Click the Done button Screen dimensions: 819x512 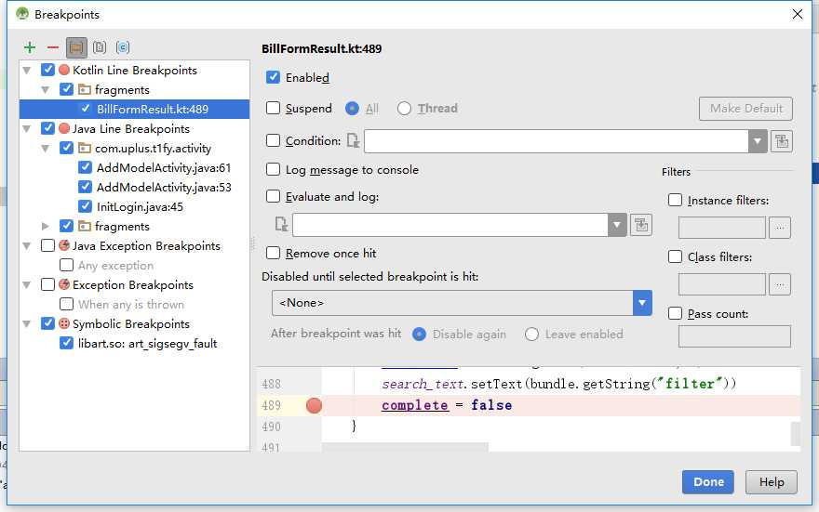[x=707, y=481]
